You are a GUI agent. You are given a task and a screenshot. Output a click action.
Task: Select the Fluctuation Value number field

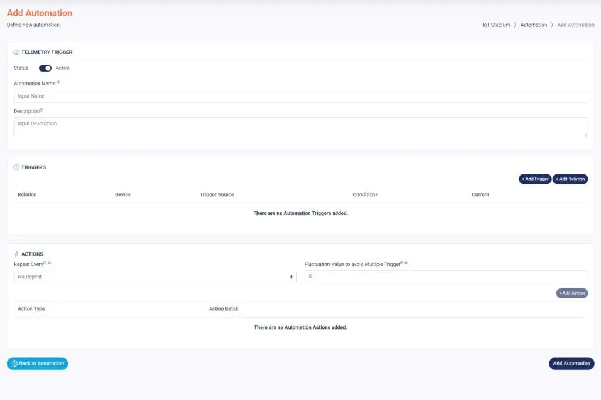(x=445, y=277)
